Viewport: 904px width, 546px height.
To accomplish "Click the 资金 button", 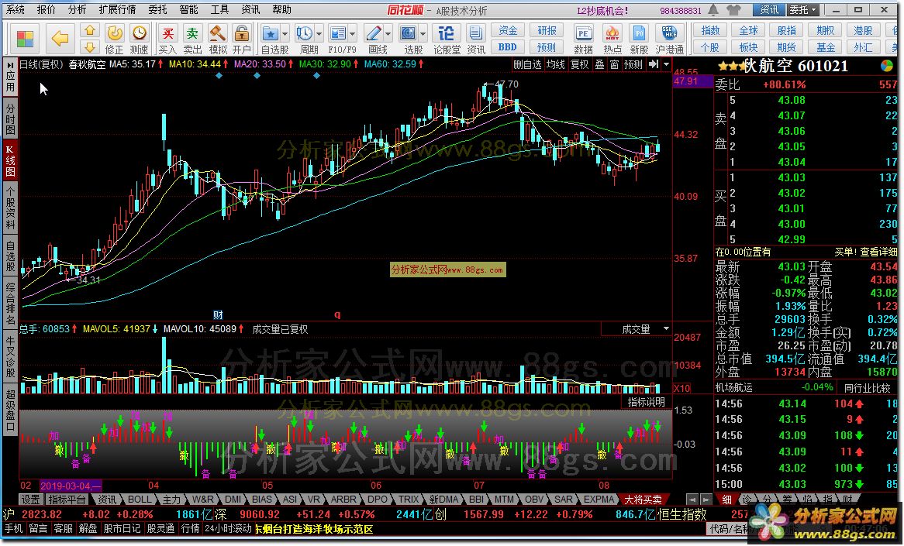I will click(507, 30).
